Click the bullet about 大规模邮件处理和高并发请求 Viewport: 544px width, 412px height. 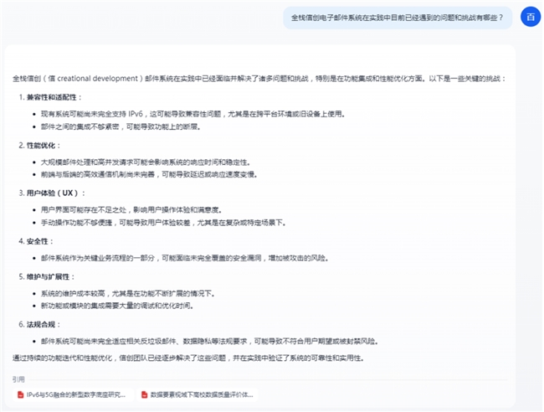(x=146, y=162)
